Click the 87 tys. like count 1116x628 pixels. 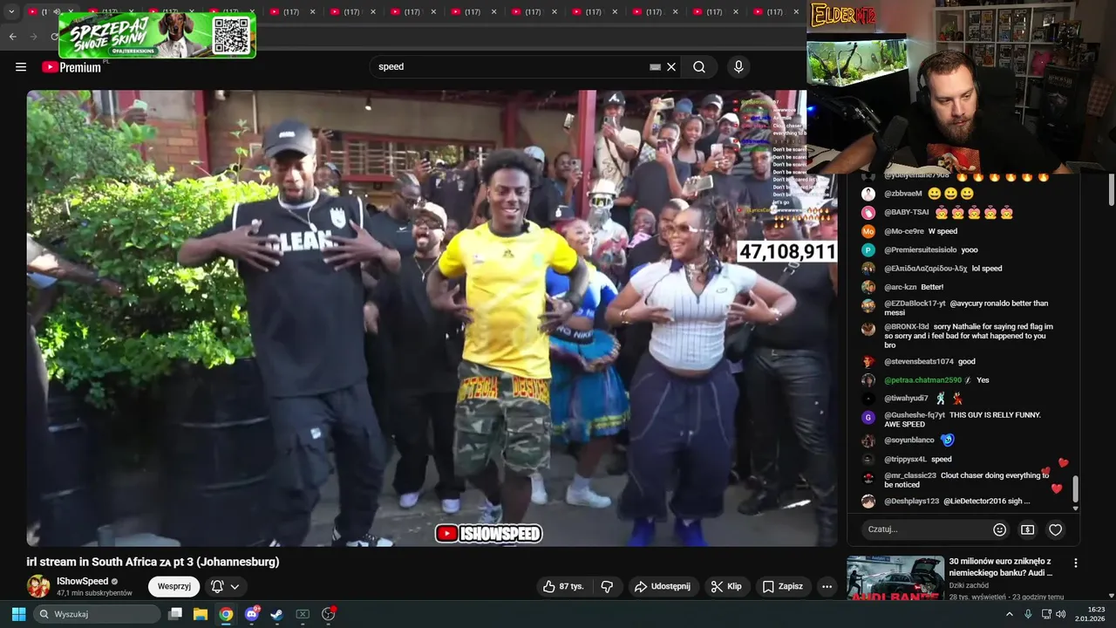click(x=571, y=586)
